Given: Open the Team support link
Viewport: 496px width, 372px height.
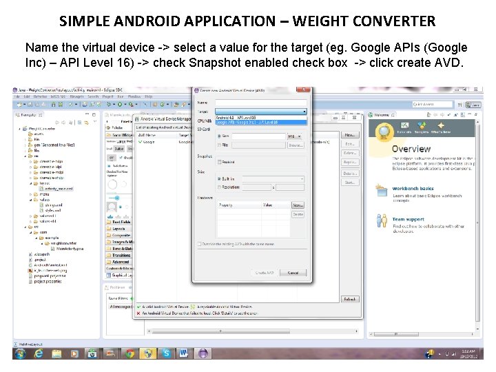Looking at the screenshot, I should (408, 219).
